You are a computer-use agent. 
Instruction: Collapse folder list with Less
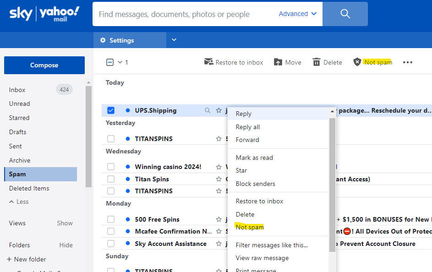19,201
